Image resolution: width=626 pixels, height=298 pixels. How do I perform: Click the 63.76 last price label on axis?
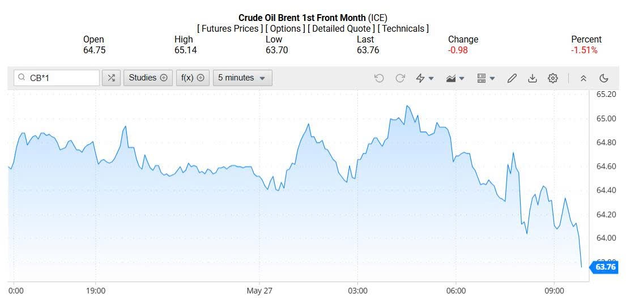pyautogui.click(x=606, y=267)
